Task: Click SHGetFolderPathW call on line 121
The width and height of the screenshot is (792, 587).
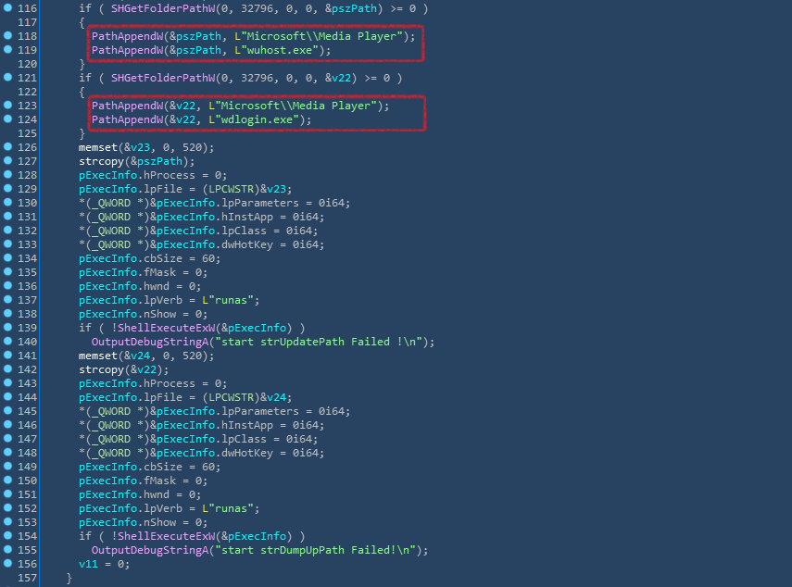Action: 163,78
